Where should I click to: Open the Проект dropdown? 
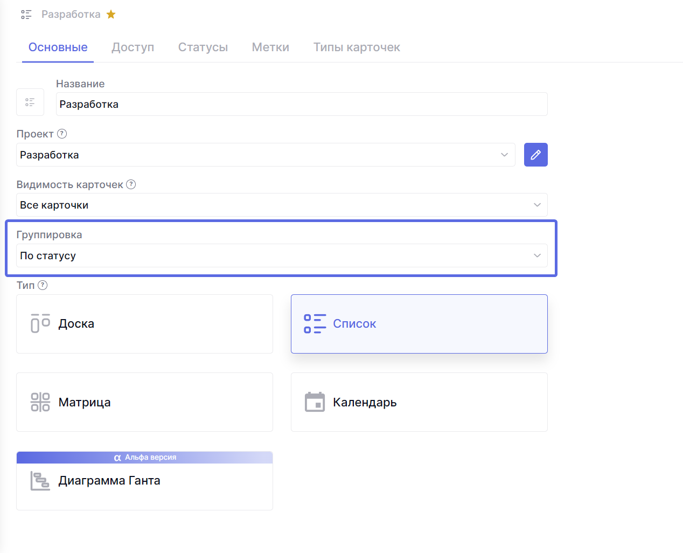click(266, 155)
